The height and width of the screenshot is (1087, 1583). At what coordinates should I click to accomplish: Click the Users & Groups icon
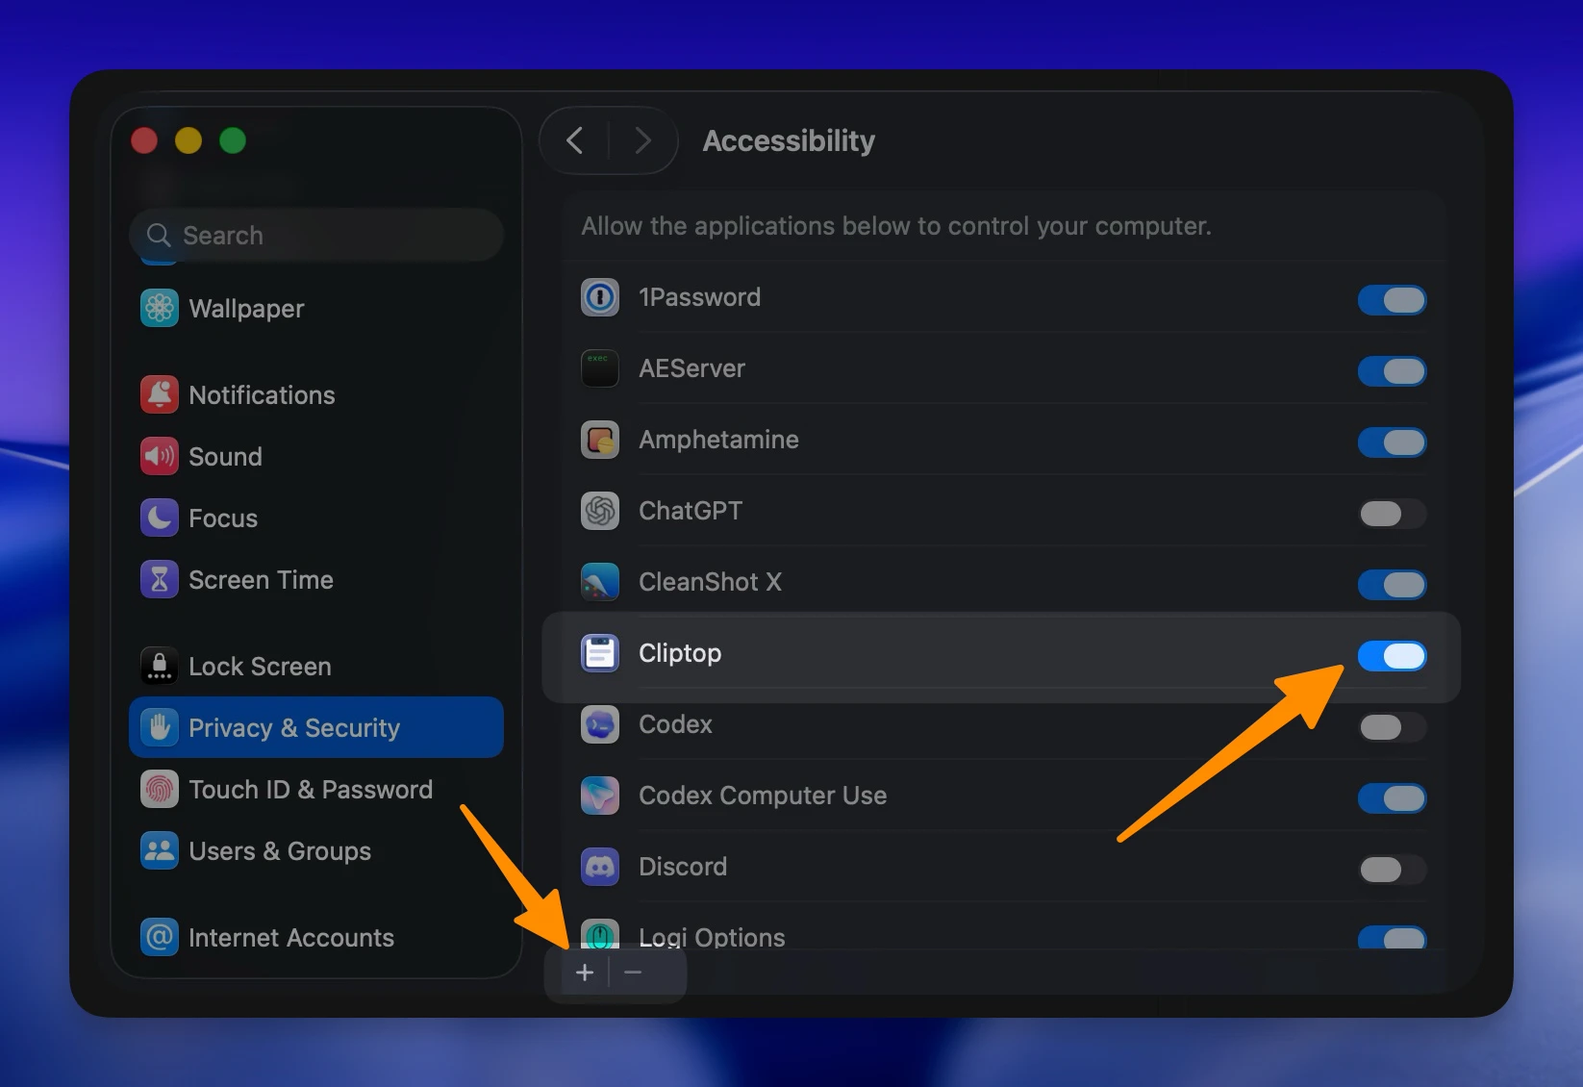[x=160, y=850]
